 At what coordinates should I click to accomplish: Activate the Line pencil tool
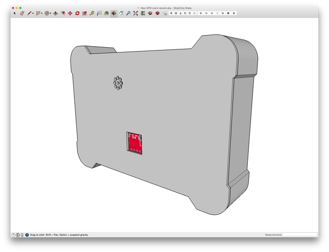29,13
